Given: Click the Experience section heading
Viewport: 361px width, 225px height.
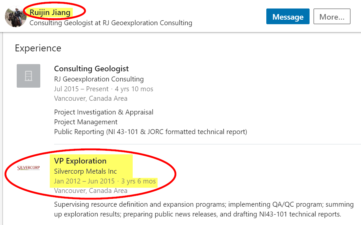Looking at the screenshot, I should (x=38, y=48).
